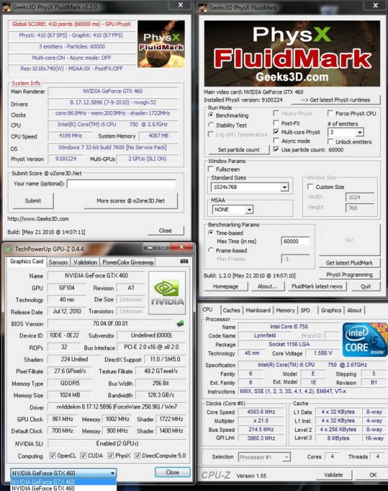Viewport: 388px width, 491px height.
Task: Click the Submit score button
Action: coord(33,200)
